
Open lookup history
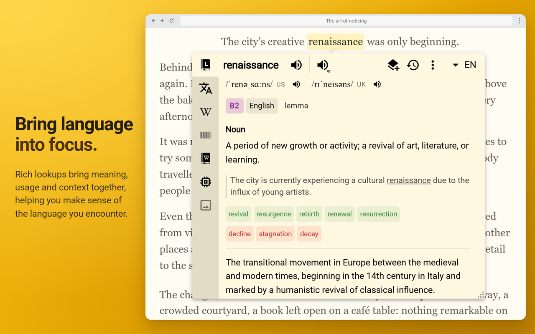(x=413, y=65)
